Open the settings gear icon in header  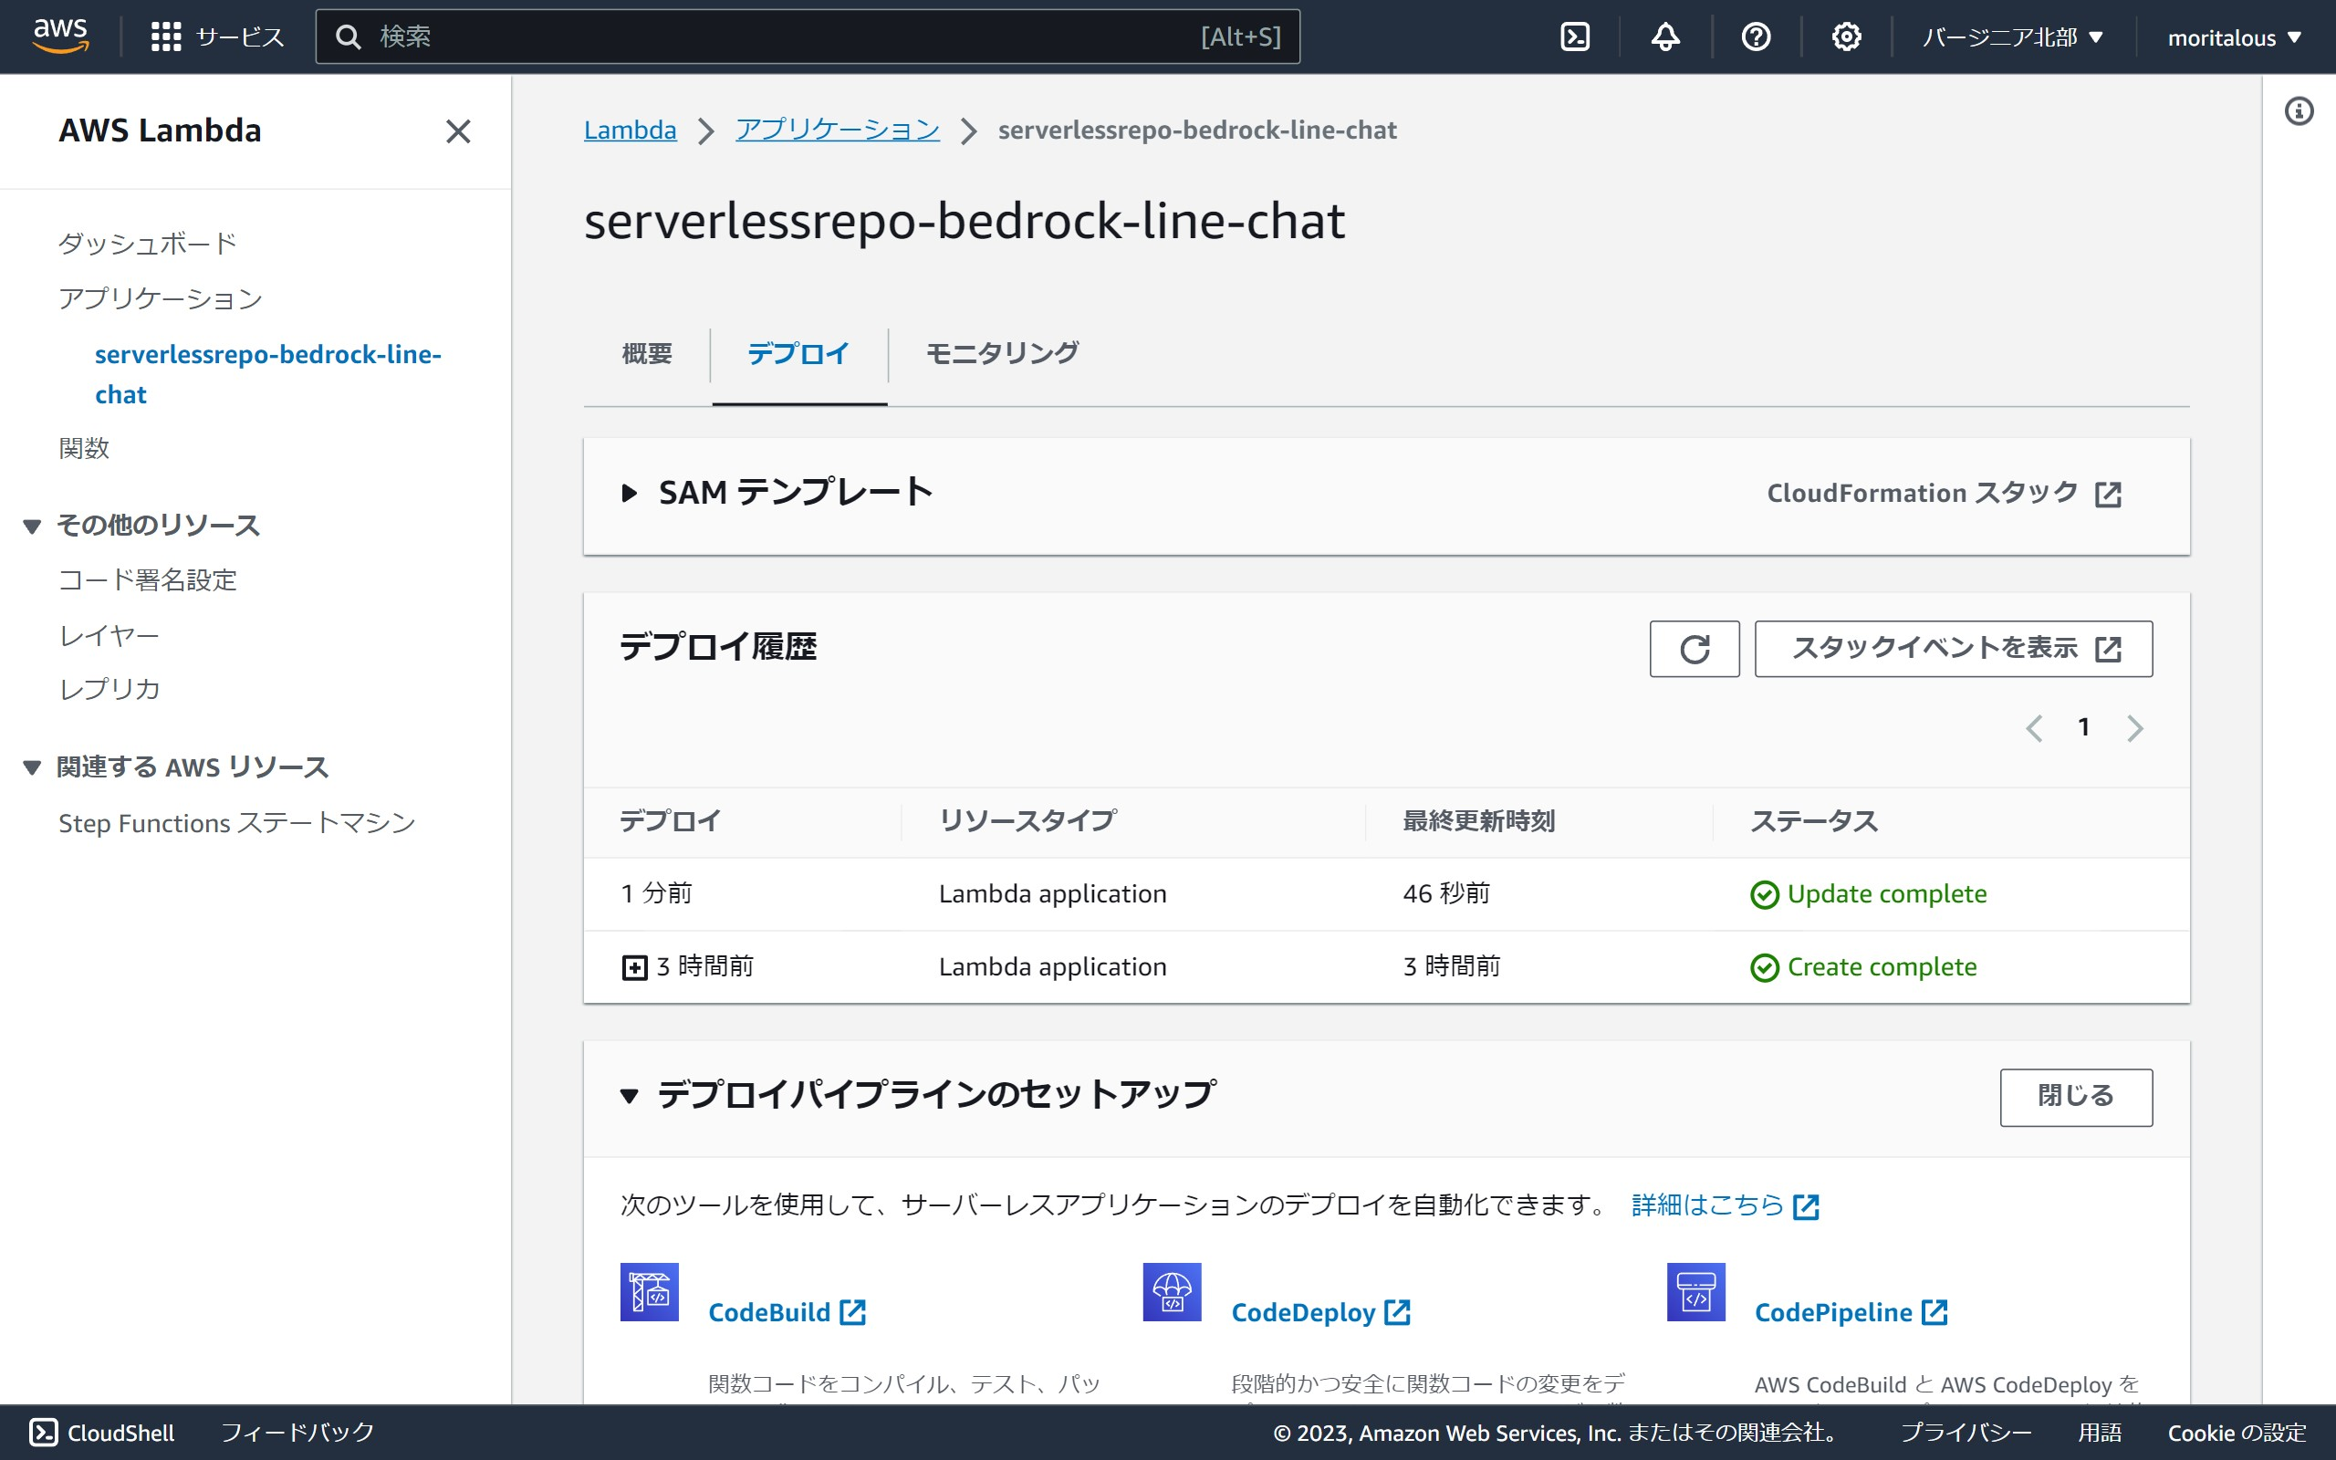[x=1846, y=36]
